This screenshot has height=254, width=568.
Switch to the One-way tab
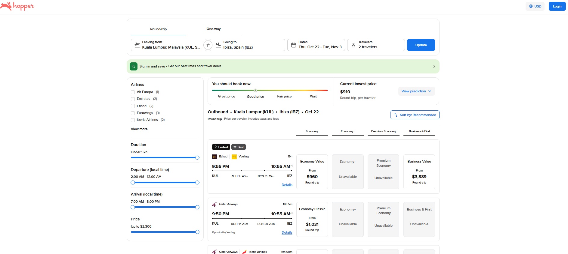point(214,29)
